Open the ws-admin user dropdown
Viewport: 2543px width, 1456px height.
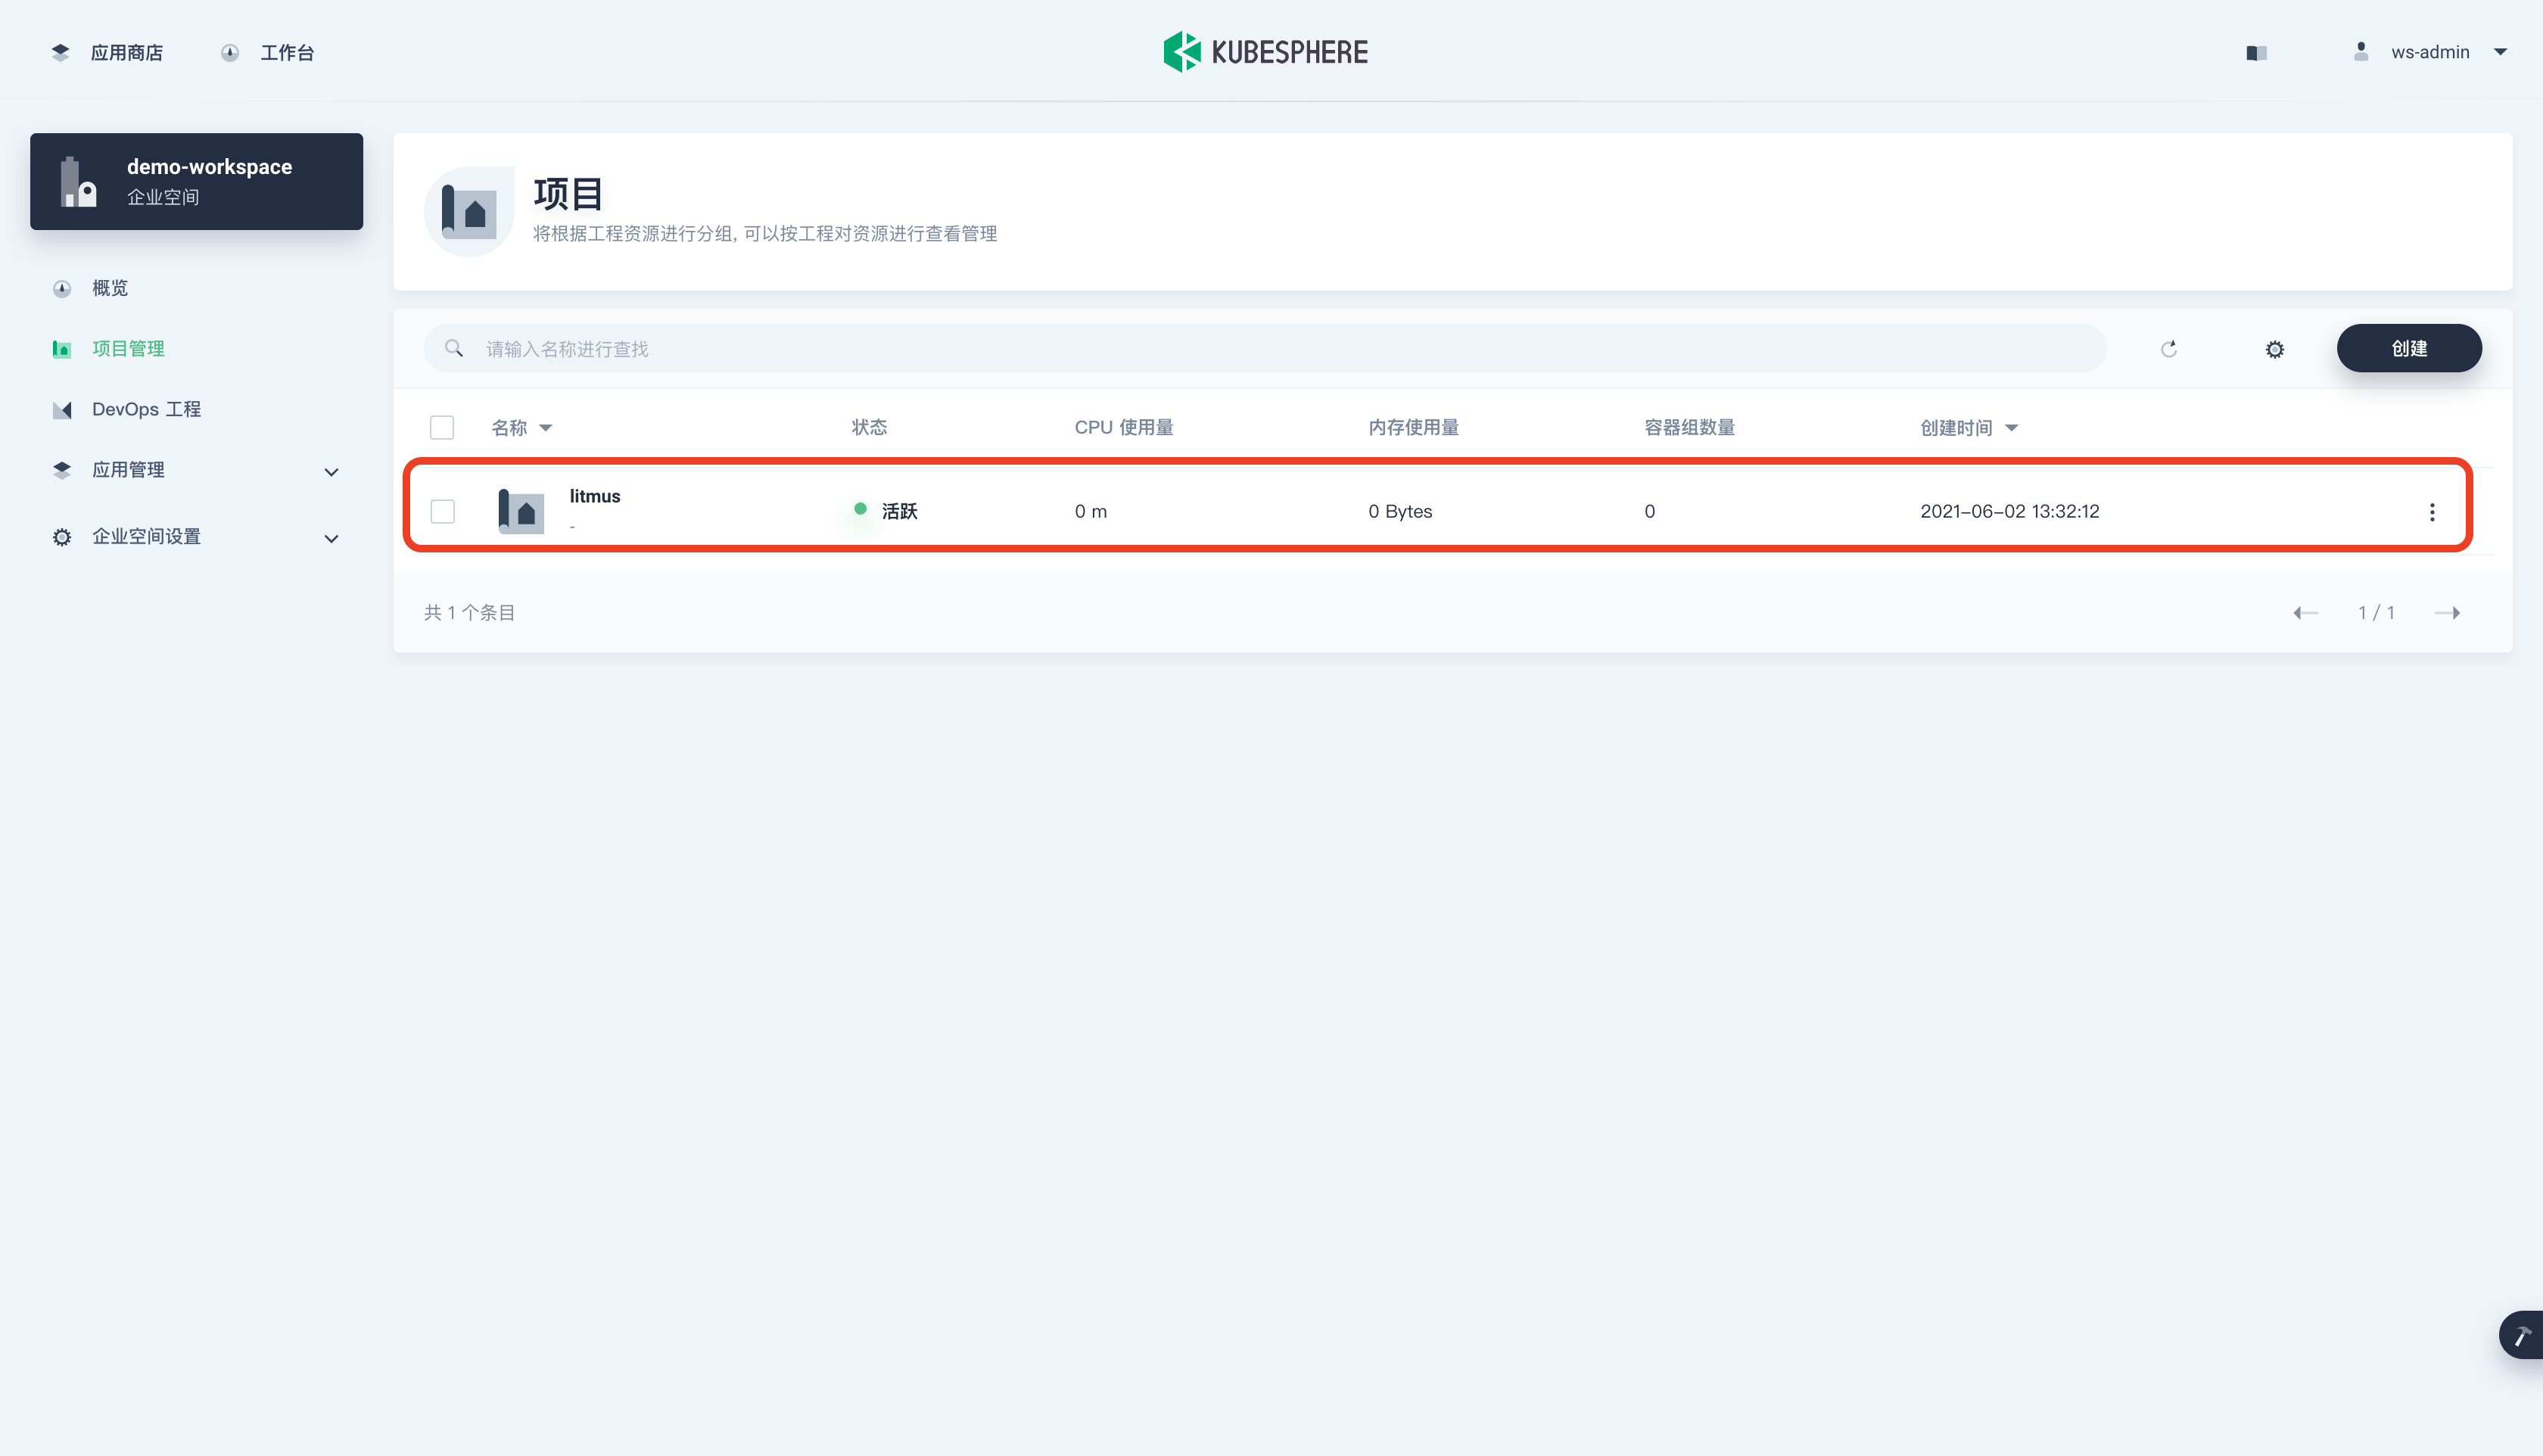click(x=2430, y=52)
